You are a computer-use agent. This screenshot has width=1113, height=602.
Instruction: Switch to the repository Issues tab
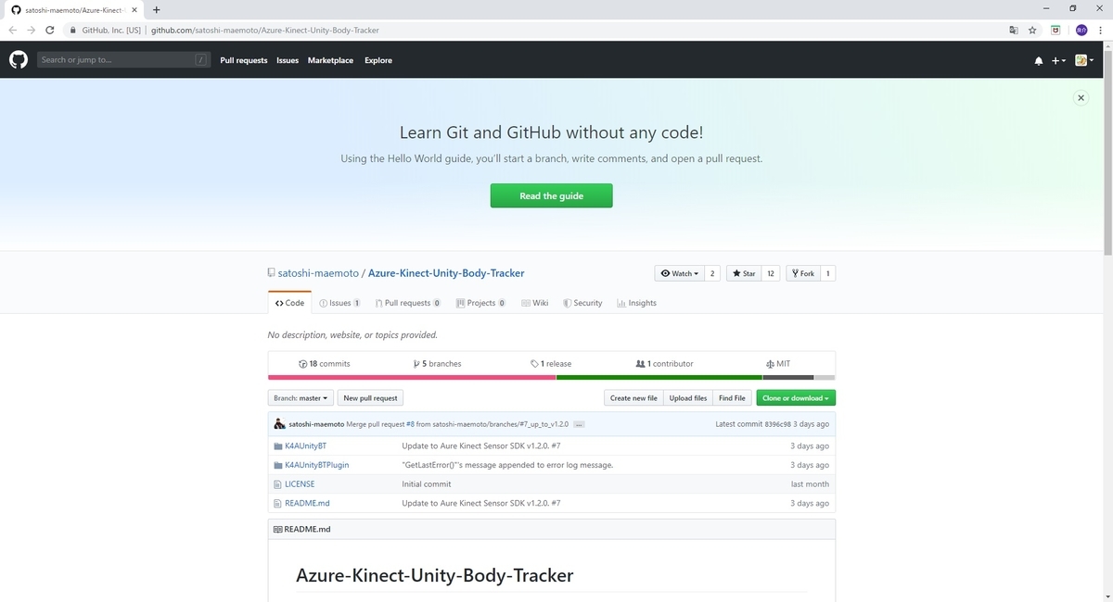[339, 303]
